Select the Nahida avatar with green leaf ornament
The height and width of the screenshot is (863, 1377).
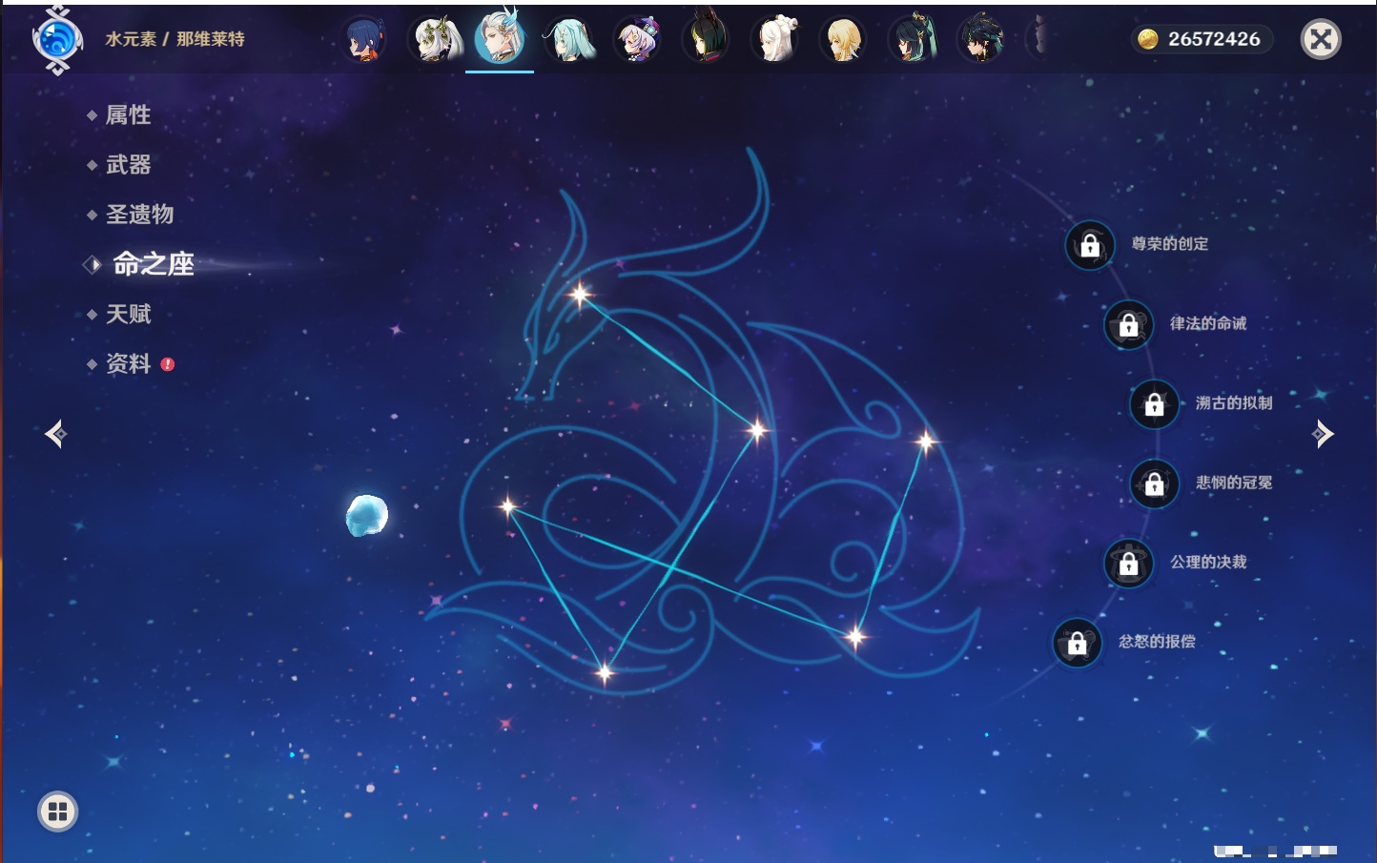434,40
